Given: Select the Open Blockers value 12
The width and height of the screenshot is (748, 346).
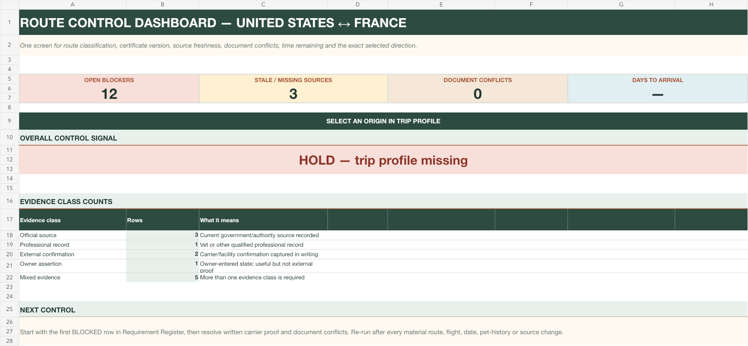Looking at the screenshot, I should tap(109, 94).
